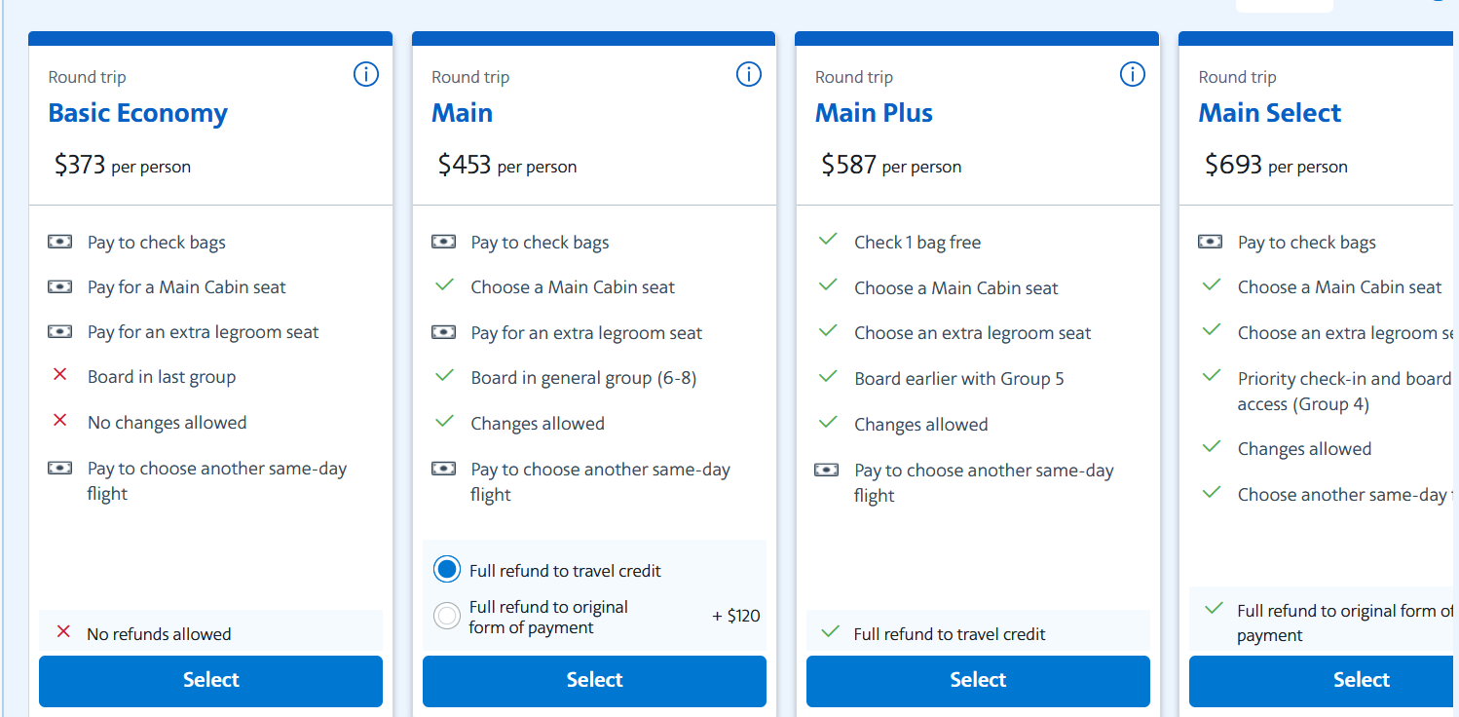The image size is (1459, 717).
Task: Click pay icon for Main Plus same-day flight option
Action: [x=826, y=469]
